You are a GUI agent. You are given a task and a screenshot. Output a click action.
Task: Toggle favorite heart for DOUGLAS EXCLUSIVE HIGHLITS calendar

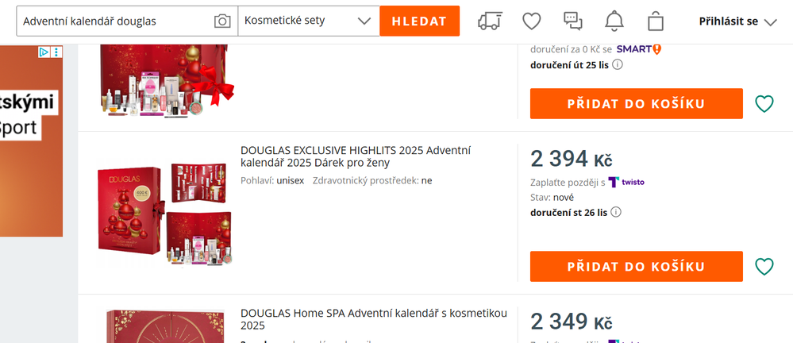click(x=764, y=267)
